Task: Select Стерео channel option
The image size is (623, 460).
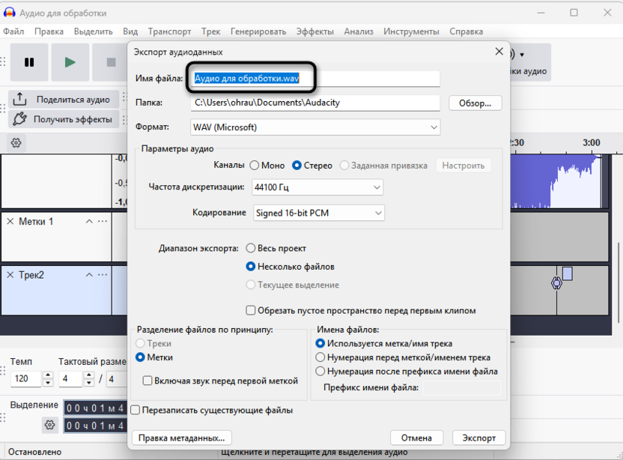Action: click(x=297, y=166)
